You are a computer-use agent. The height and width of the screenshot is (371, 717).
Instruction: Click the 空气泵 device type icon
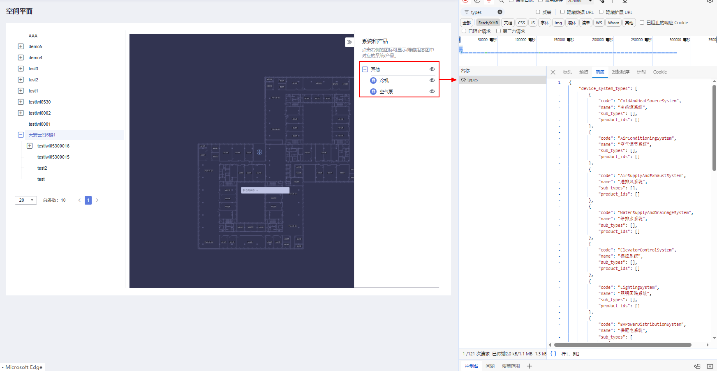(373, 92)
